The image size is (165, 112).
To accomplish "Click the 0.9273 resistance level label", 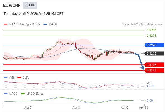I will (151, 36).
